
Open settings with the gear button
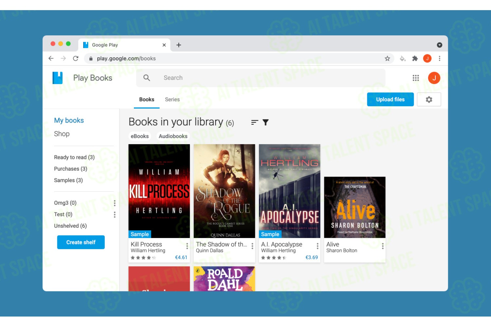[x=429, y=99]
